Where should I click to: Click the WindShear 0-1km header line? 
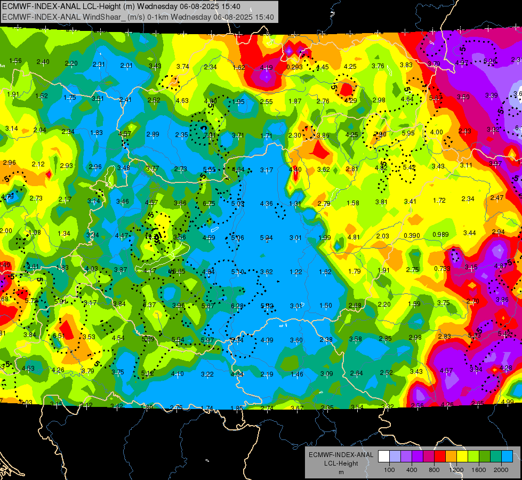click(138, 17)
